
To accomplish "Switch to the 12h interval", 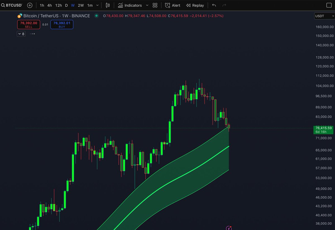I will (58, 5).
